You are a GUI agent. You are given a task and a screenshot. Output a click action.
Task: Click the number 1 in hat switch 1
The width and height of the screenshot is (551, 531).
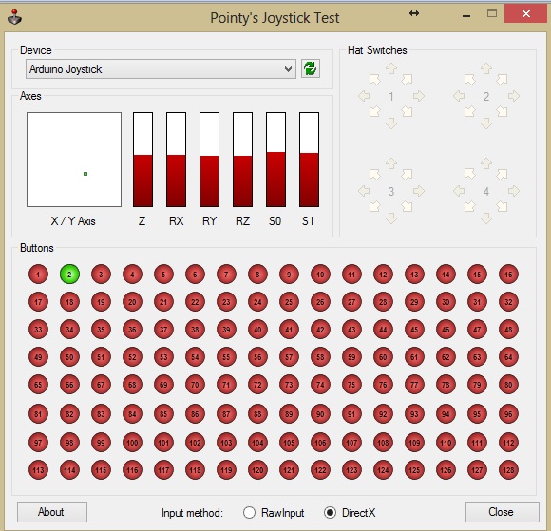pos(391,96)
